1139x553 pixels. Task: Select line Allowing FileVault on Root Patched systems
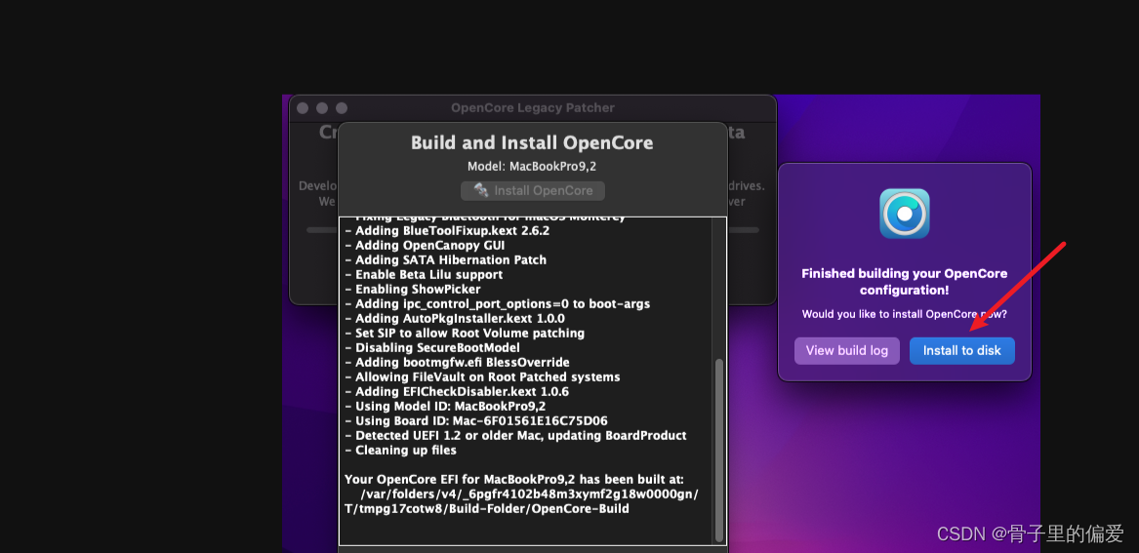pyautogui.click(x=482, y=376)
